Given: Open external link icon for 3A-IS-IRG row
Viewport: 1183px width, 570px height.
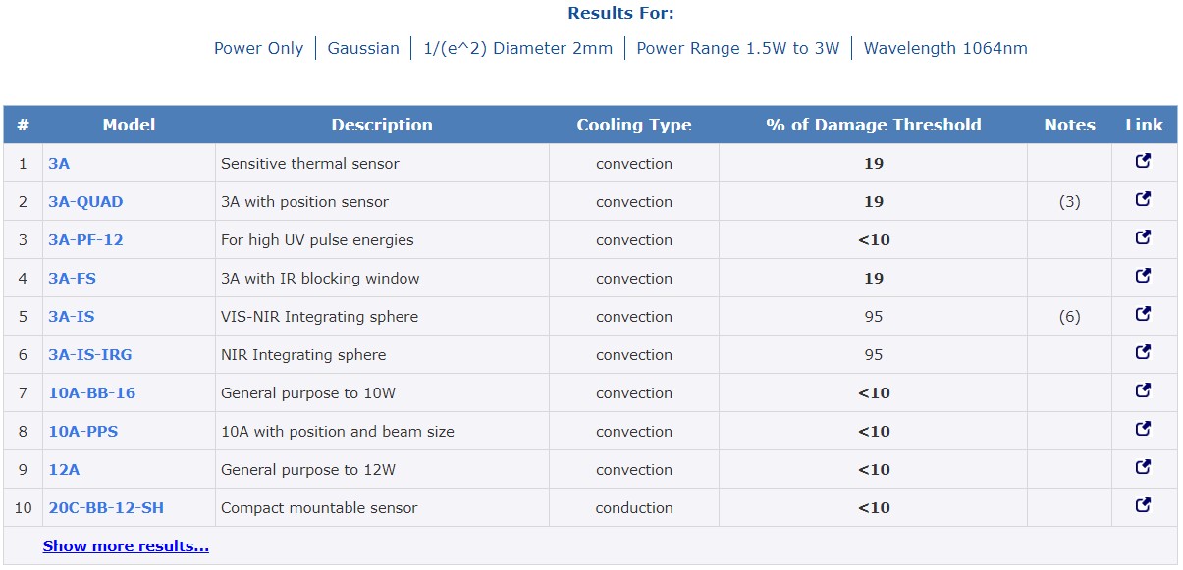Looking at the screenshot, I should pos(1143,353).
